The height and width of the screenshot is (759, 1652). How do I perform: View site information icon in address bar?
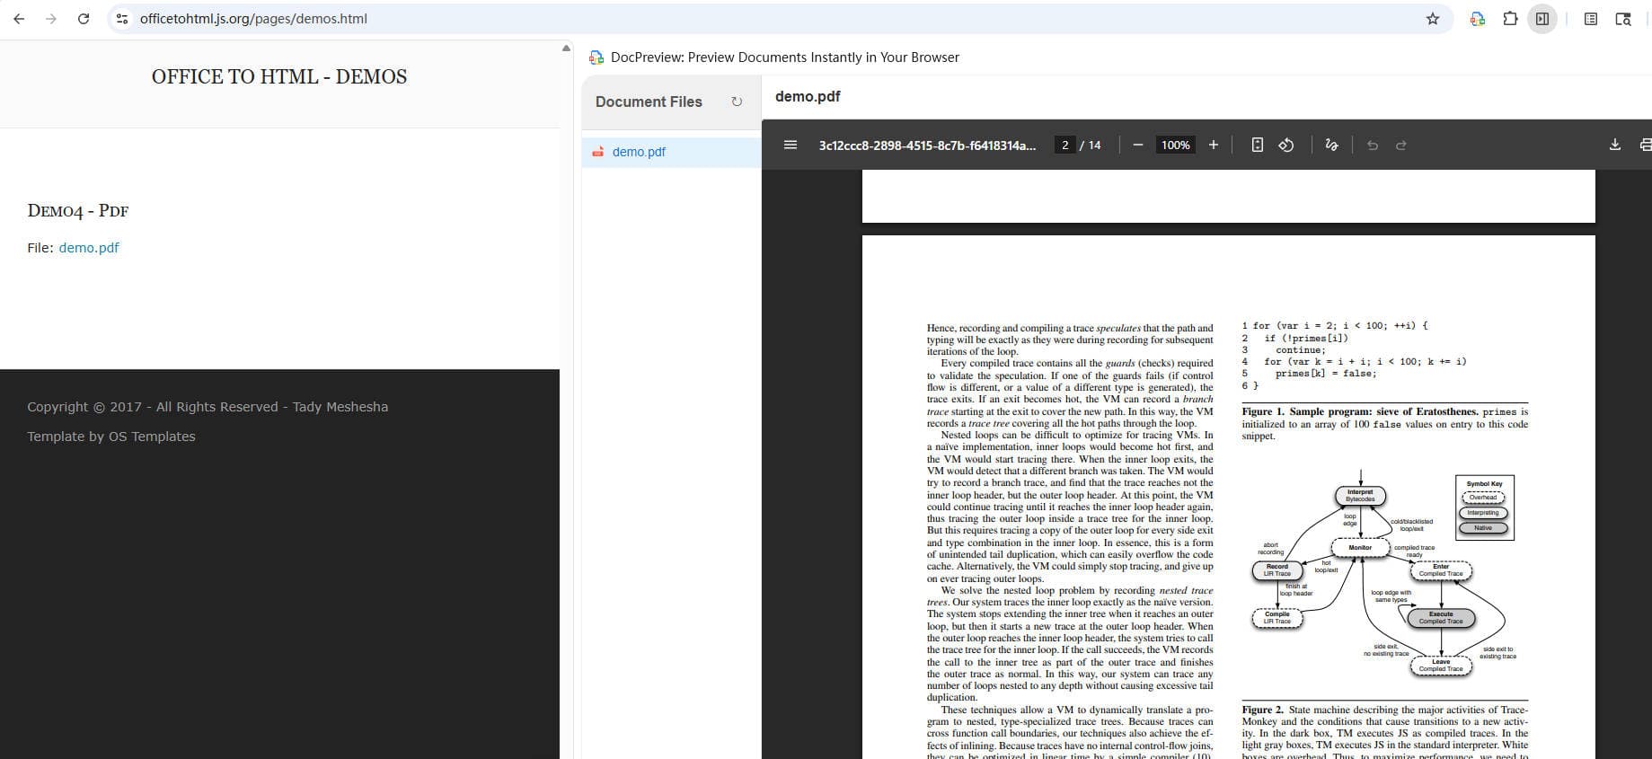pos(122,18)
